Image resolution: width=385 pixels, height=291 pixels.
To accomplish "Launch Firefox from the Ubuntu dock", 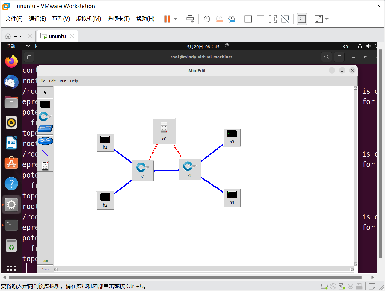I will (x=11, y=61).
